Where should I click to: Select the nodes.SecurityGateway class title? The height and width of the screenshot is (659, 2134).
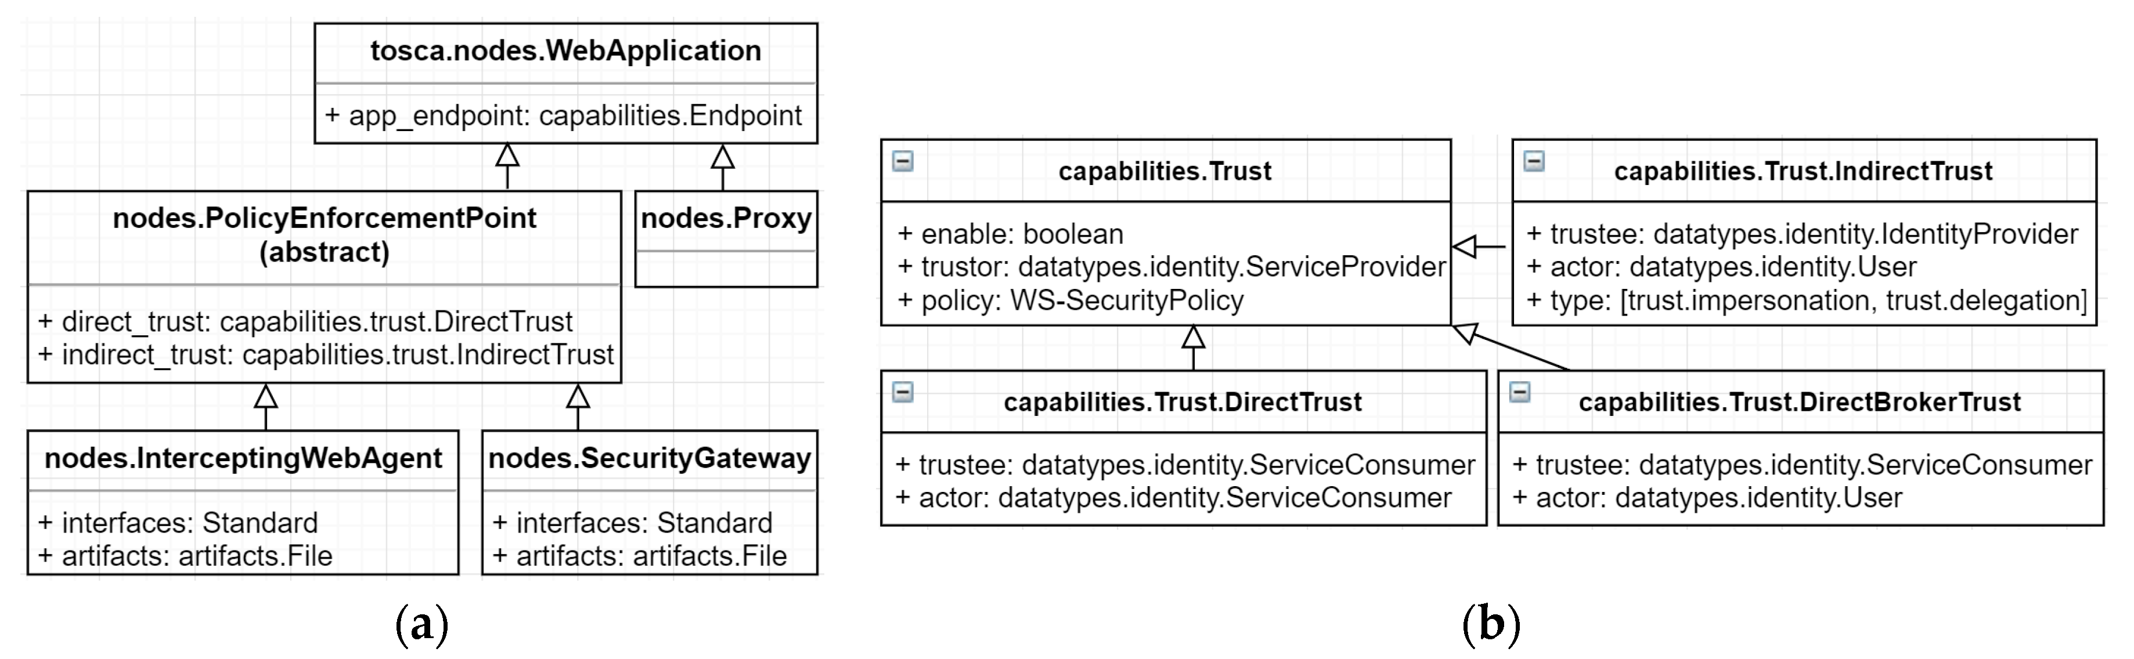(650, 459)
